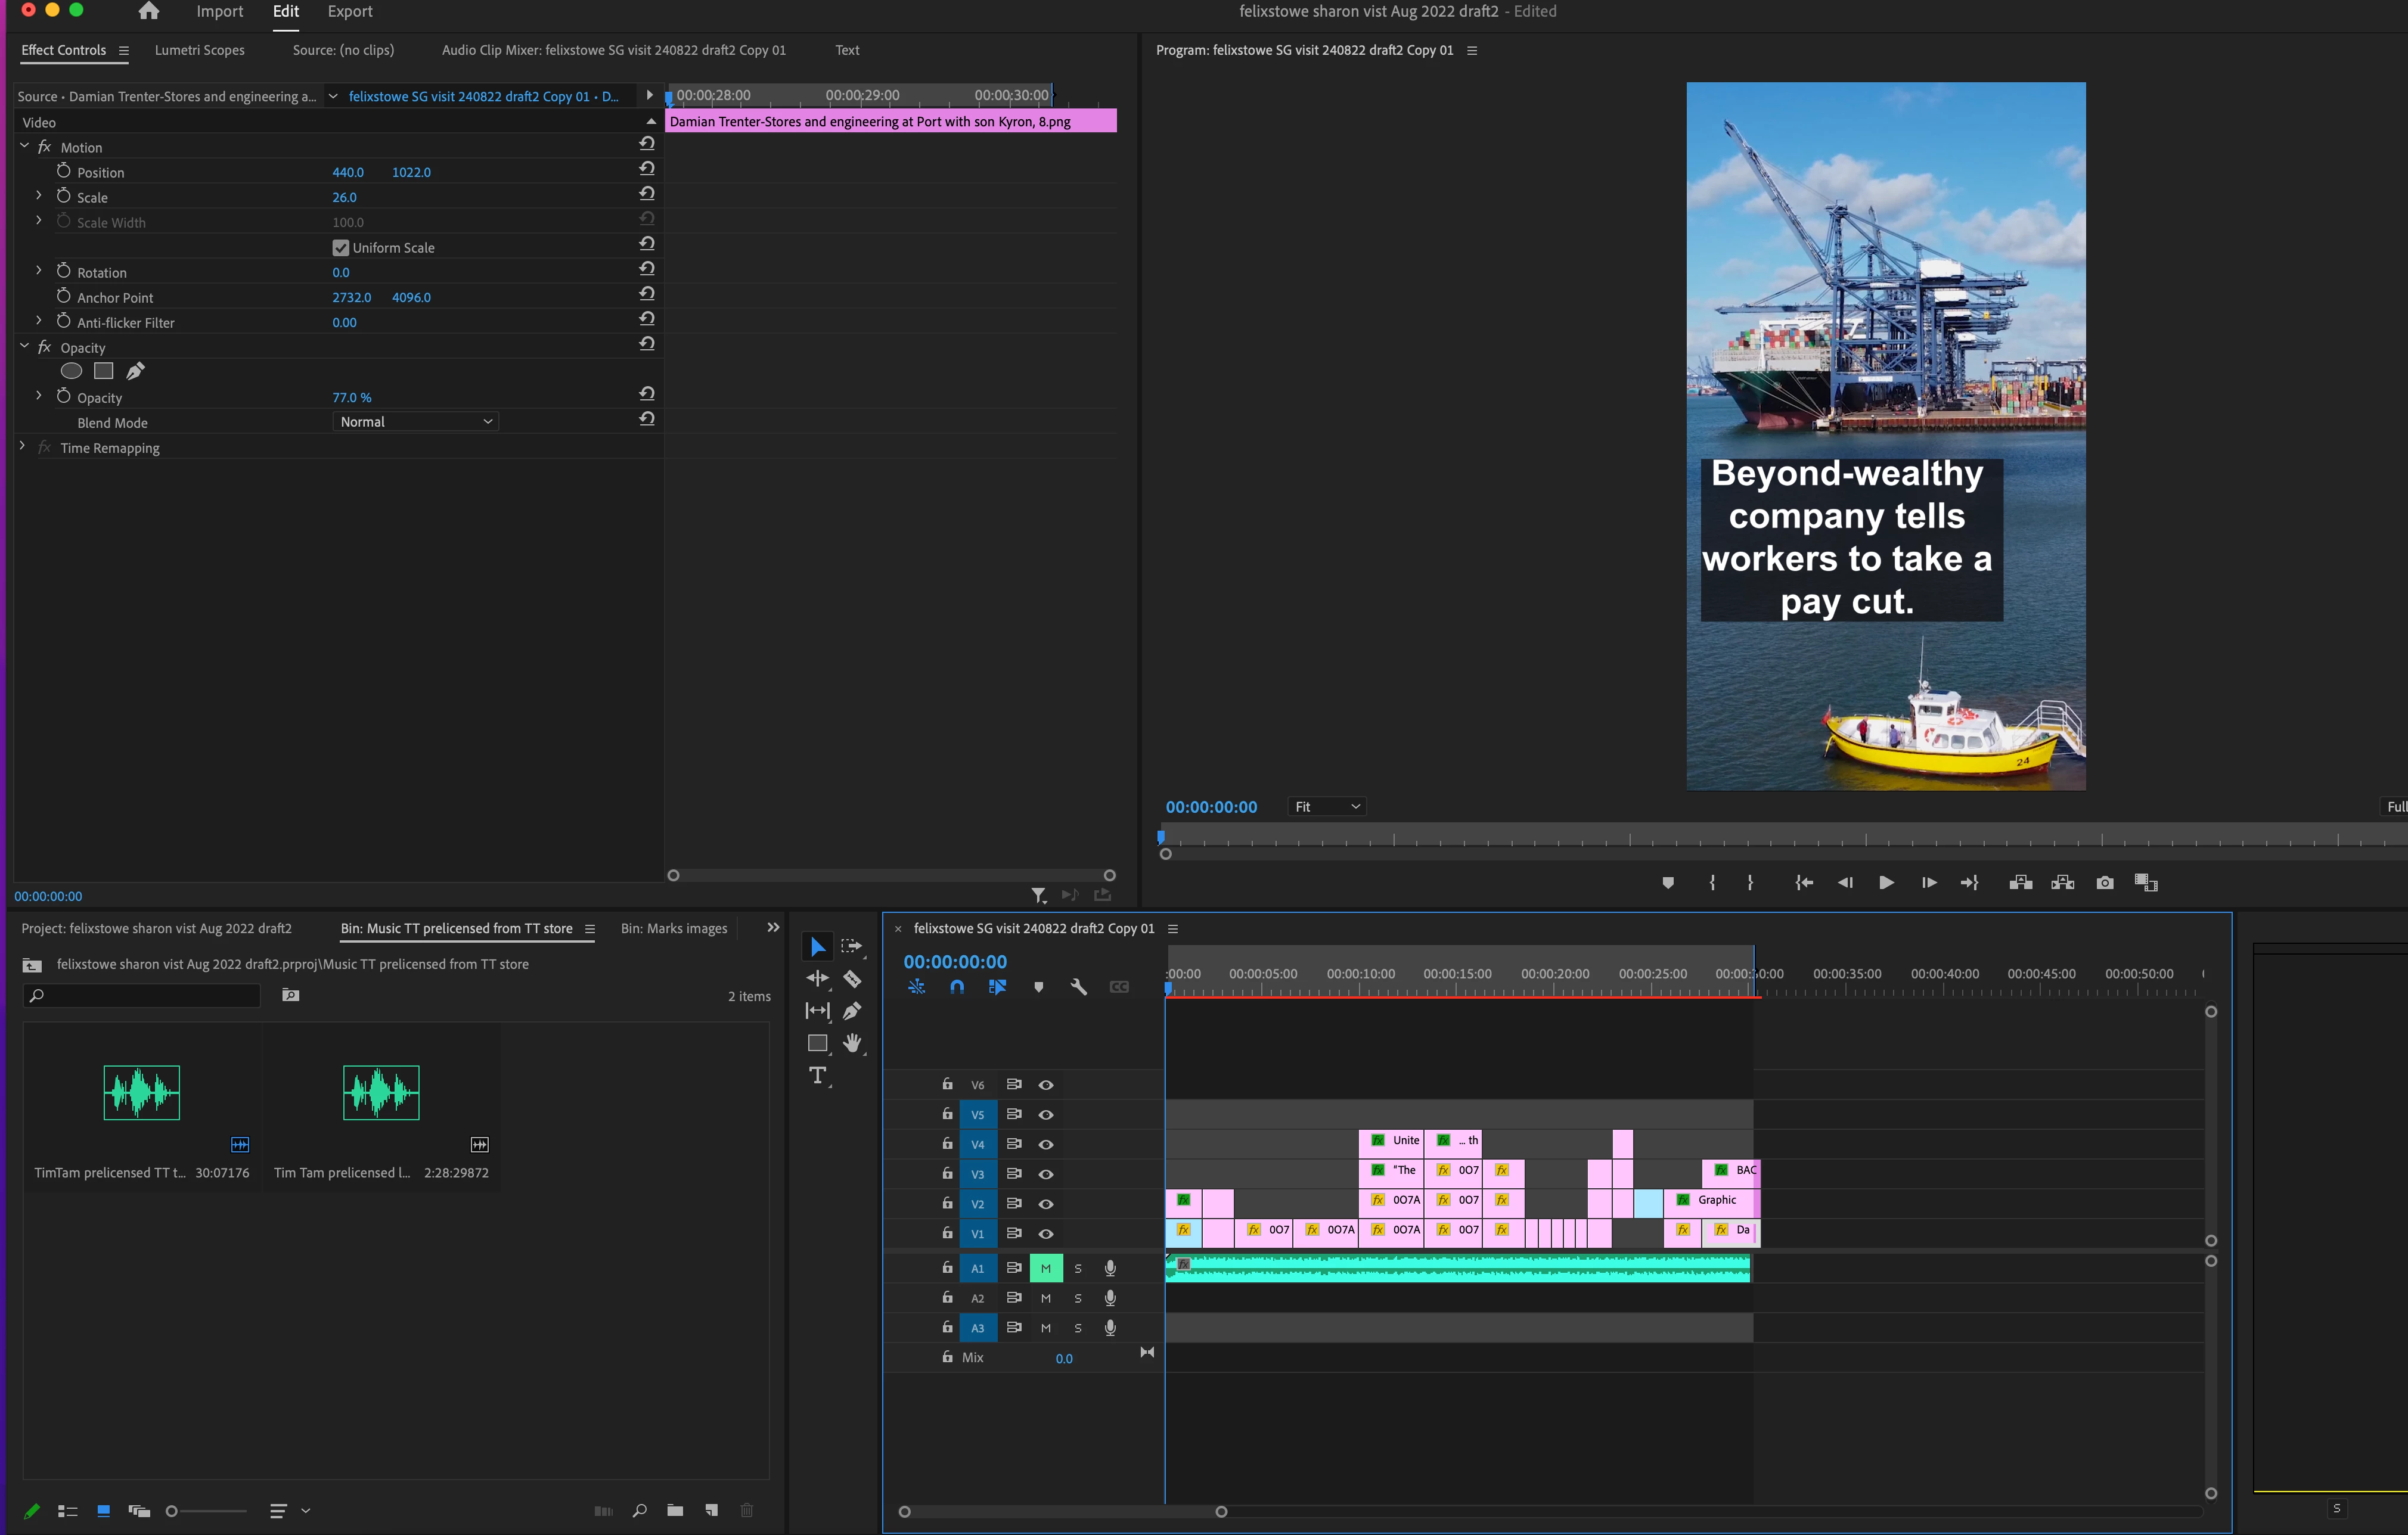Open the Fit zoom level dropdown
The width and height of the screenshot is (2408, 1535).
tap(1327, 806)
